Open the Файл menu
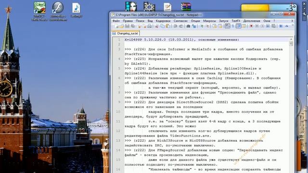This screenshot has width=308, height=173. [x=116, y=21]
